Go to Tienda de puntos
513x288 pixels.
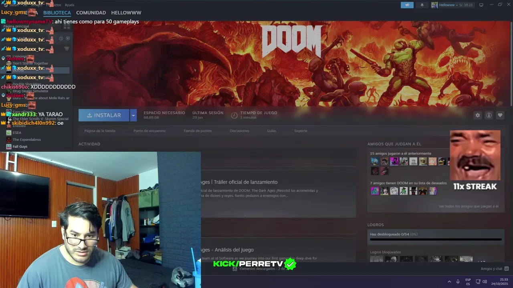point(198,131)
